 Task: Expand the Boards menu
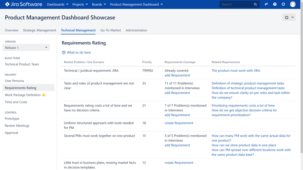[99, 4]
